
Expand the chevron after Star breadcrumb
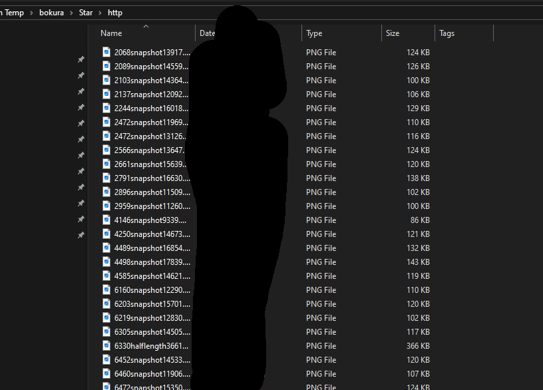point(100,13)
